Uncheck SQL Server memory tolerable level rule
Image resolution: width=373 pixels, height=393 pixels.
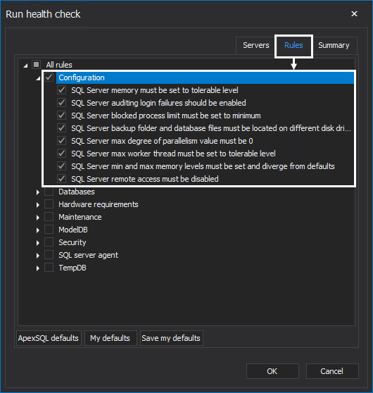pos(62,90)
